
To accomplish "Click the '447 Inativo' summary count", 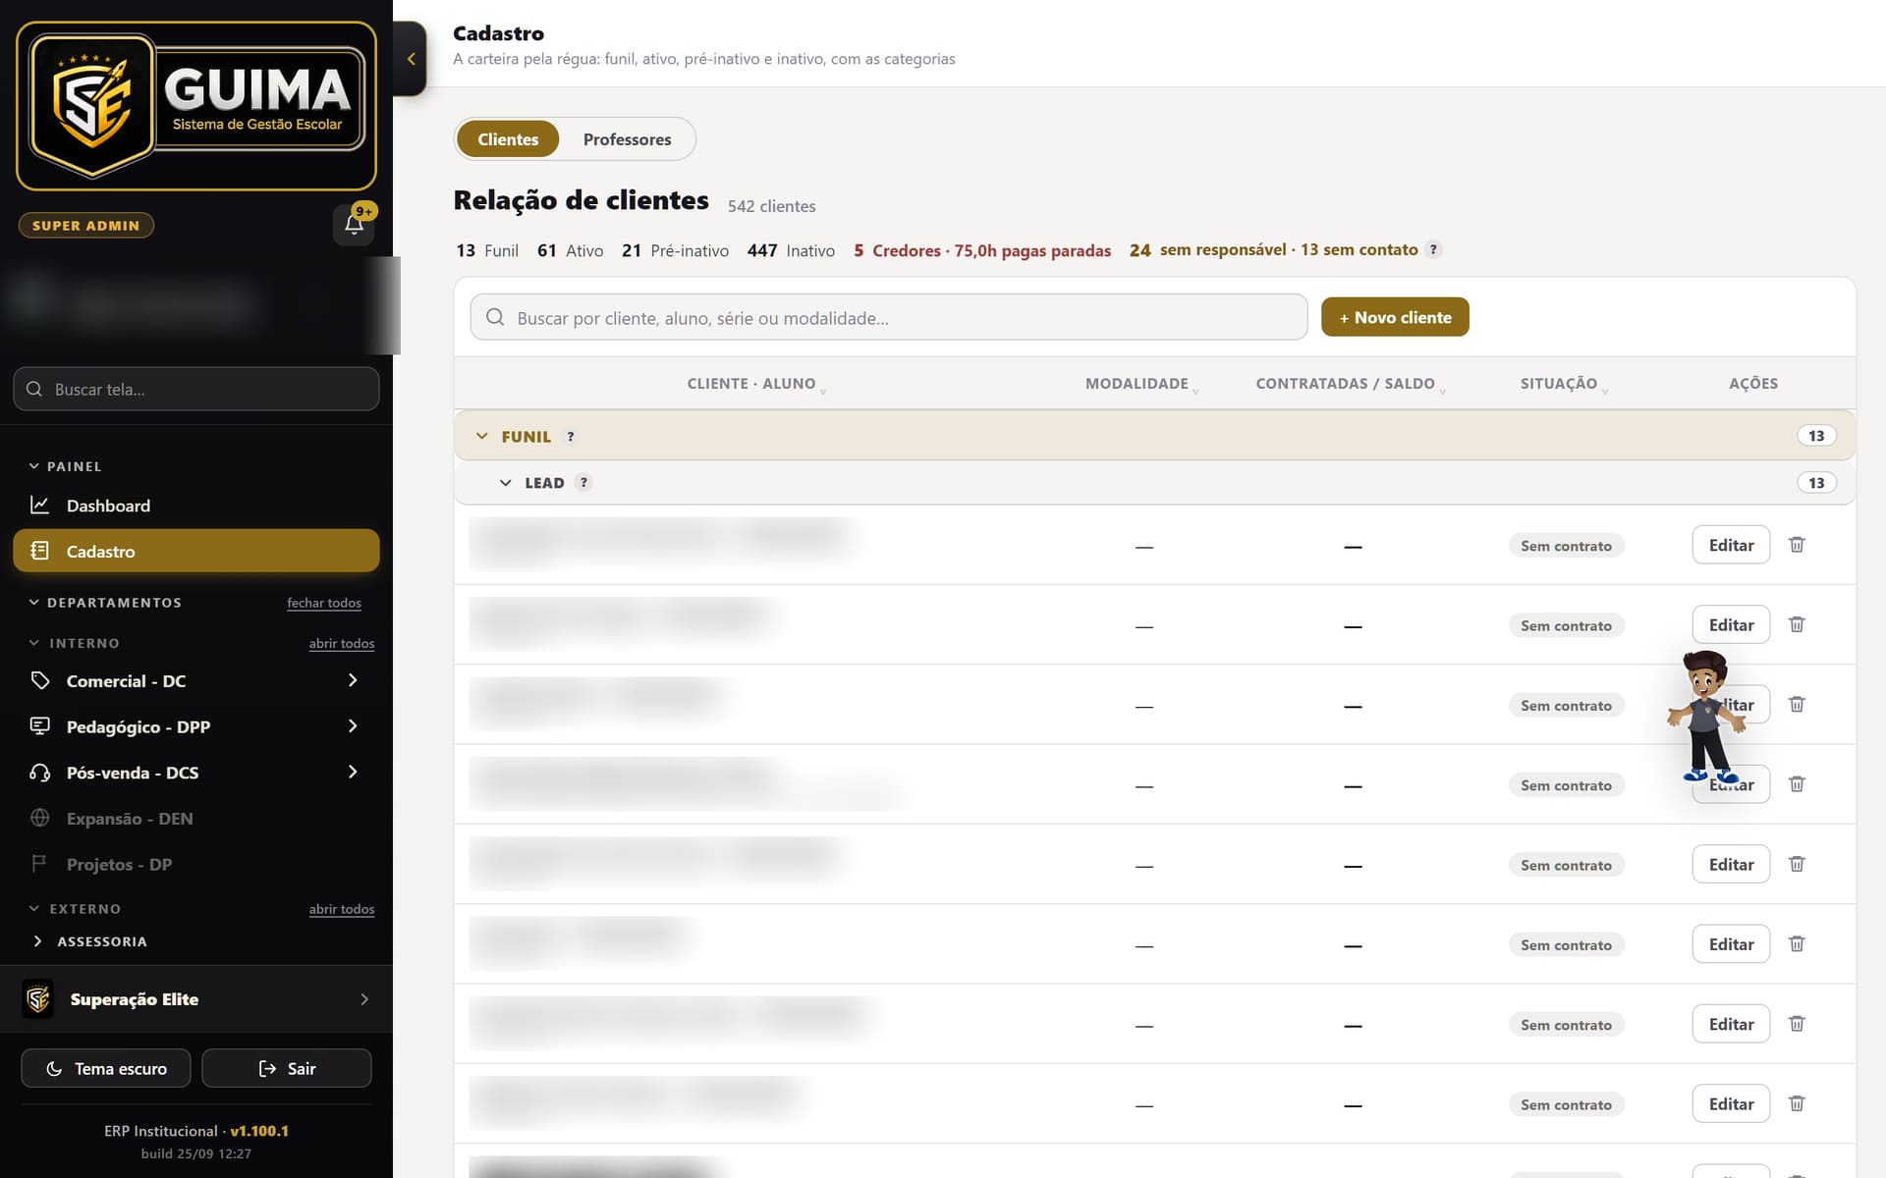I will tap(791, 250).
